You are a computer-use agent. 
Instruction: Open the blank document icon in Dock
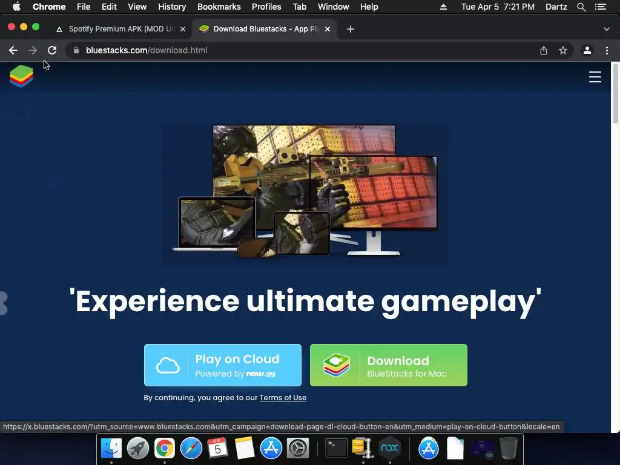point(455,448)
